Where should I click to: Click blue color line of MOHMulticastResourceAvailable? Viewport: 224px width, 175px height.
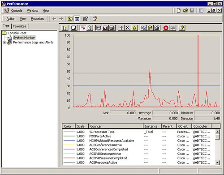69,141
